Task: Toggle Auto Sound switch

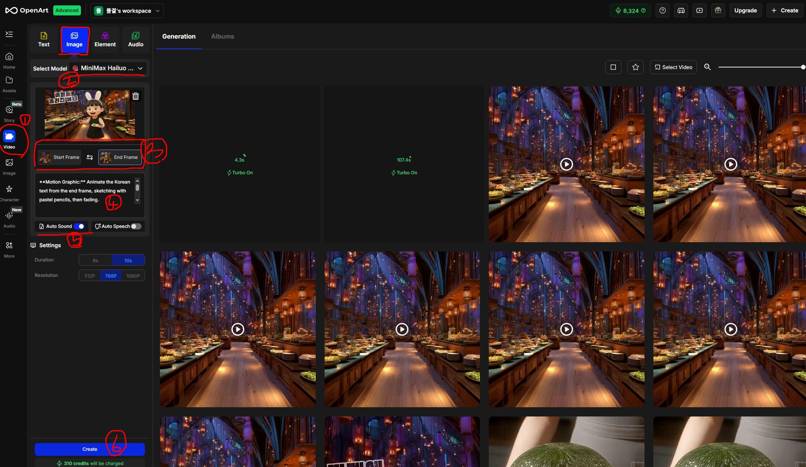Action: click(79, 226)
